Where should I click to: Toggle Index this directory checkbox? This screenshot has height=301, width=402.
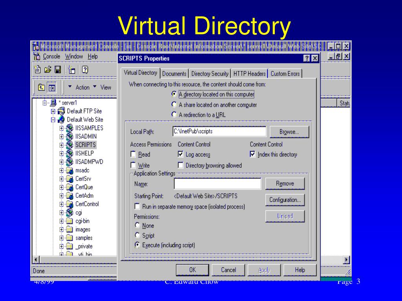pyautogui.click(x=252, y=154)
